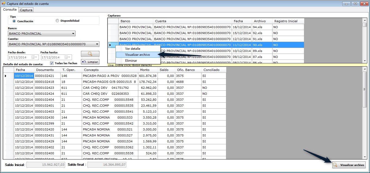Viewport: 370px width, 173px height.
Task: Click the row selector of 94.xls row
Action: click(x=113, y=27)
